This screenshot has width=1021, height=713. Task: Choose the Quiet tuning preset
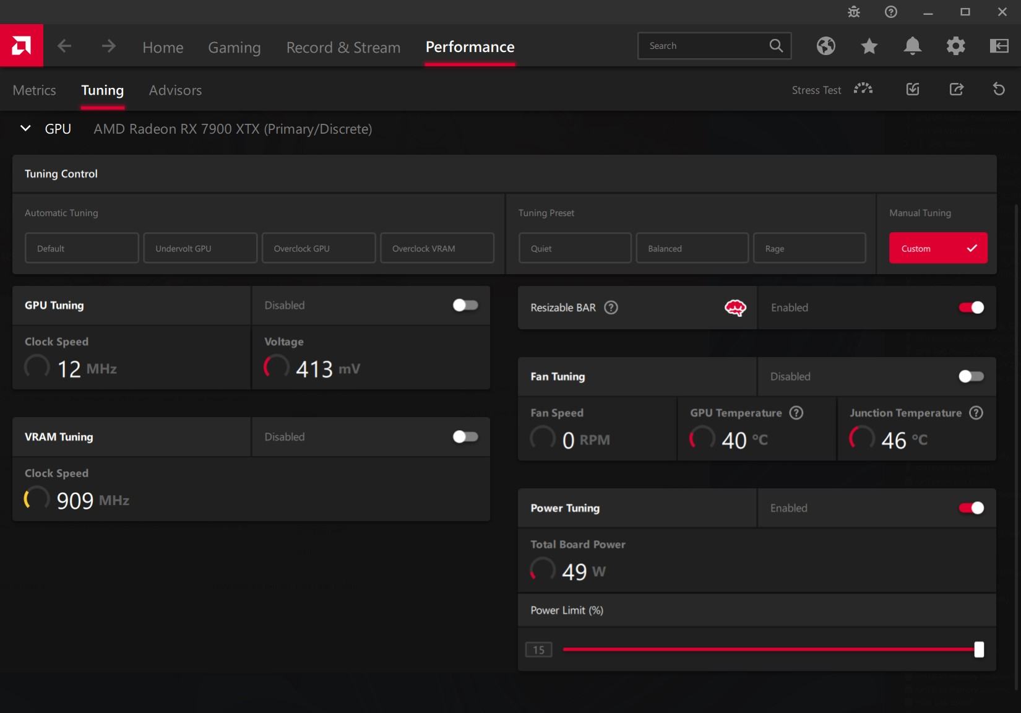coord(575,248)
